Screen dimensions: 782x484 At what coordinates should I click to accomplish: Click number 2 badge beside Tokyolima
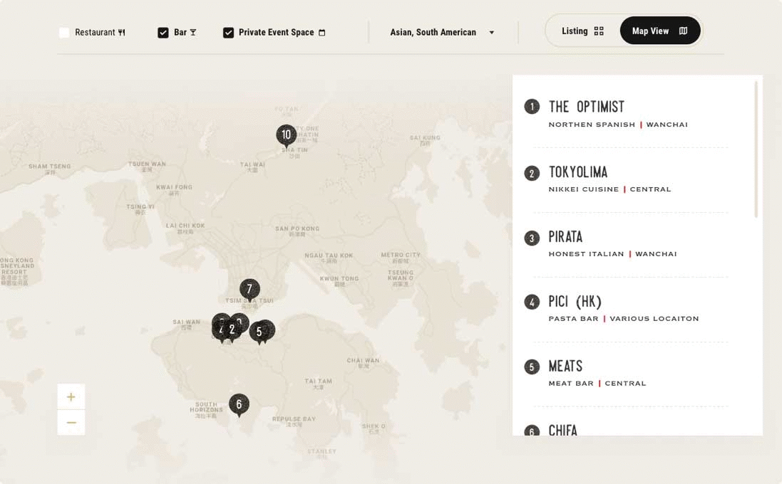tap(532, 173)
